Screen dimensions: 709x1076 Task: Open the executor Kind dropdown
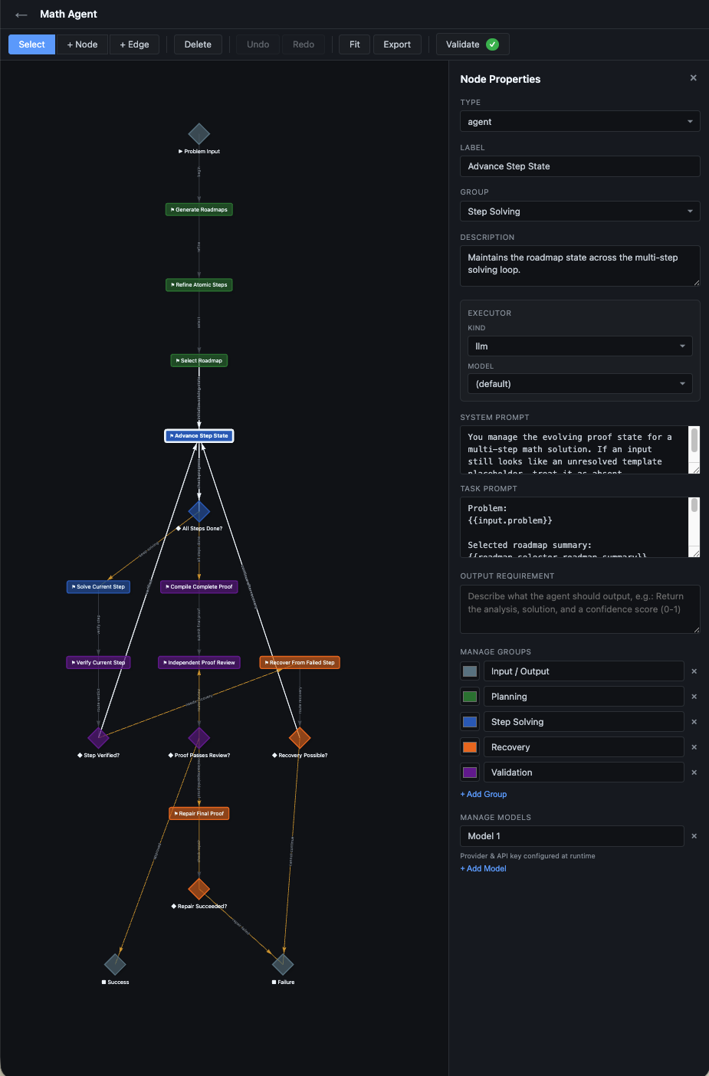579,346
